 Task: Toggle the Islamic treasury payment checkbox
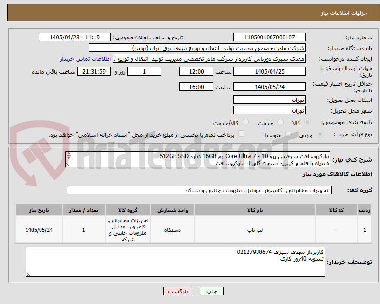pos(242,134)
